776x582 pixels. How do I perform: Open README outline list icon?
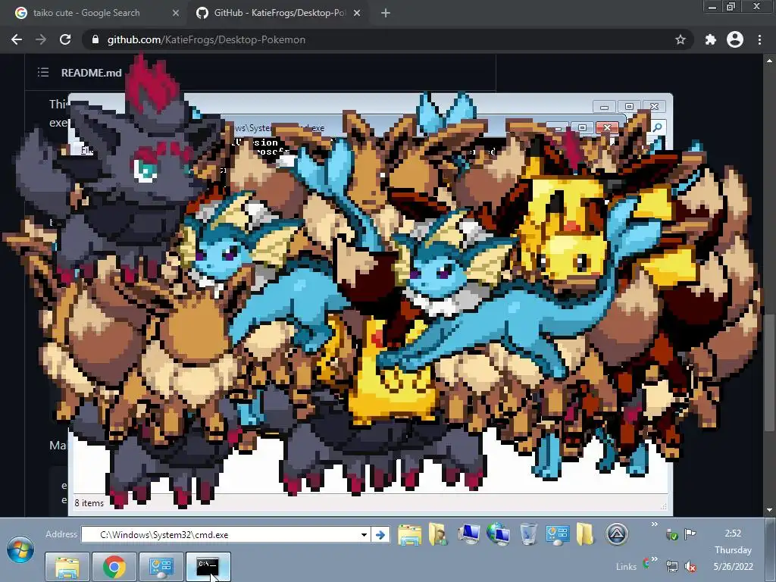43,72
